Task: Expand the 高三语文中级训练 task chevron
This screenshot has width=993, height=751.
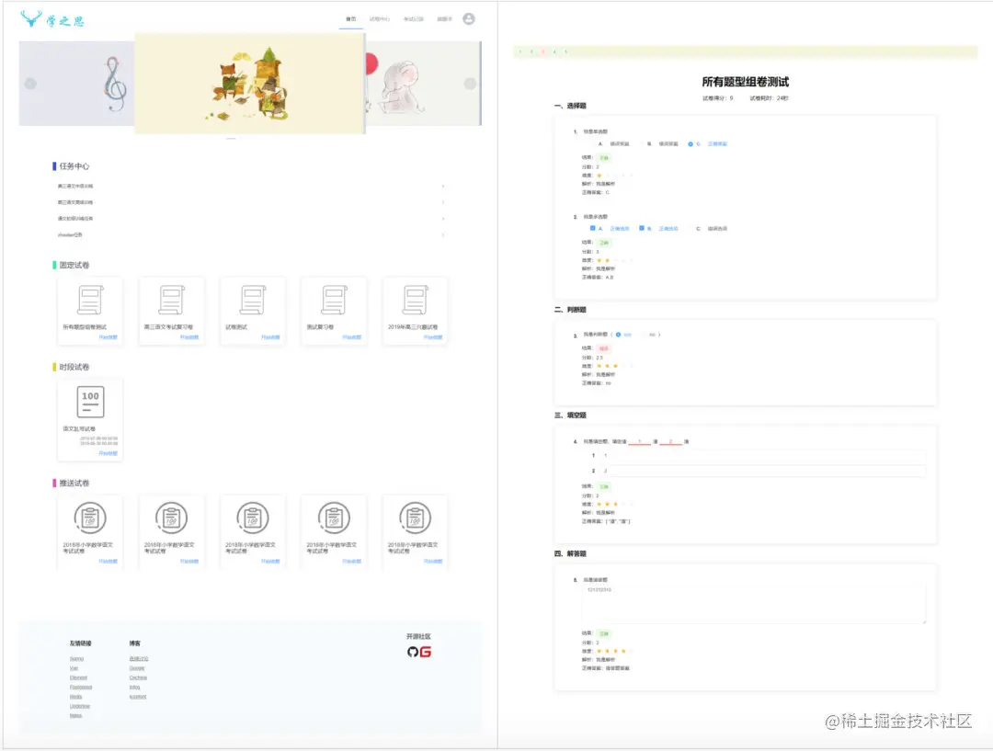Action: click(443, 186)
